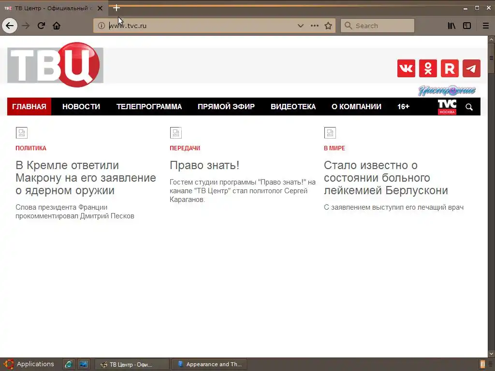Close the ТВ Центр tab
Viewport: 495px width, 371px height.
pos(100,8)
